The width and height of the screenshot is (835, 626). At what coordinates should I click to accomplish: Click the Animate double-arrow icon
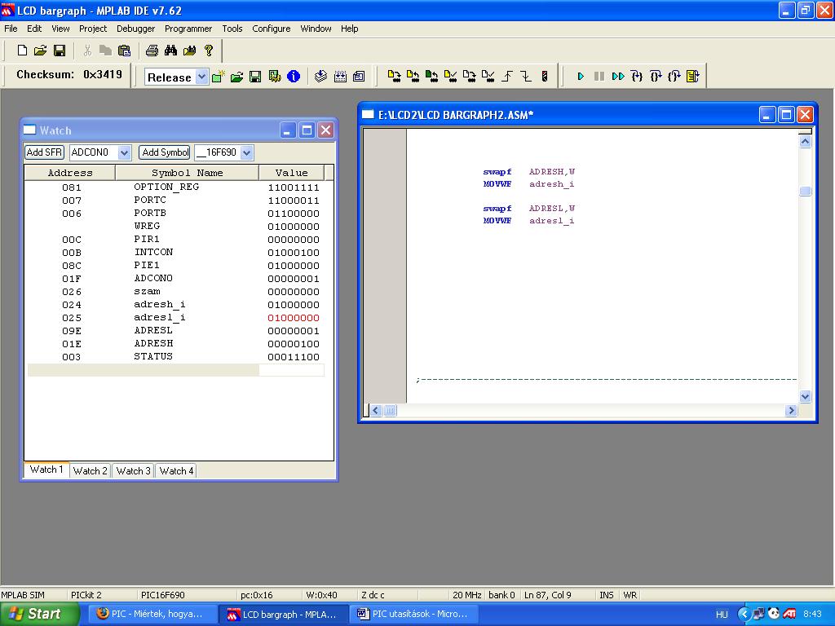[x=618, y=77]
